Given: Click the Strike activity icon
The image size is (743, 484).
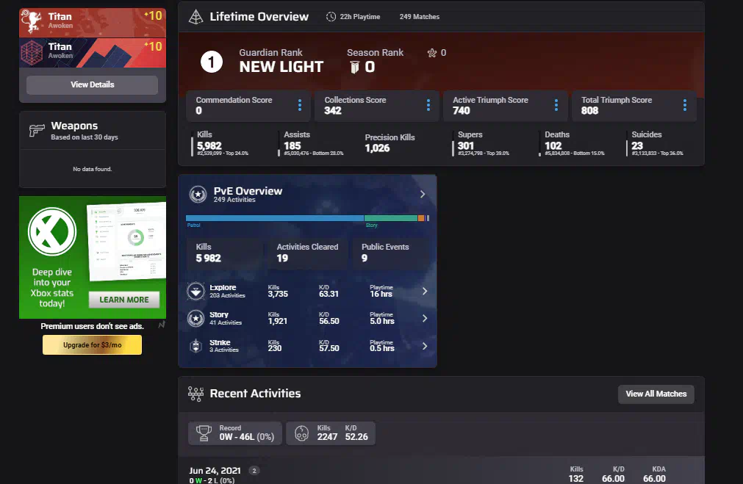Looking at the screenshot, I should point(196,346).
